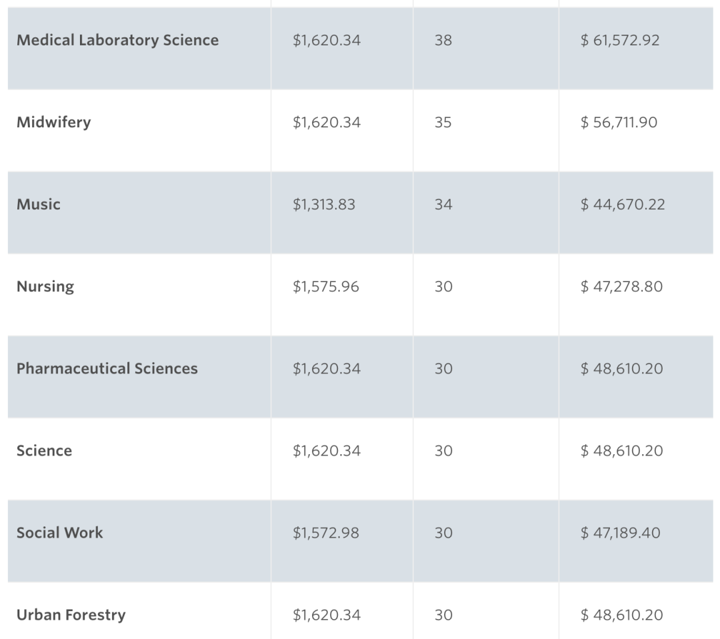Click the Science program label
Viewport: 720px width, 639px height.
[44, 451]
